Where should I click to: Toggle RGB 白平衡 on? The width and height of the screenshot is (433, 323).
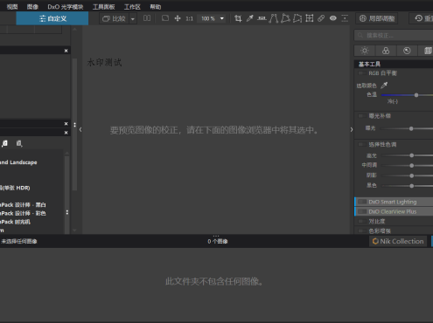point(362,73)
